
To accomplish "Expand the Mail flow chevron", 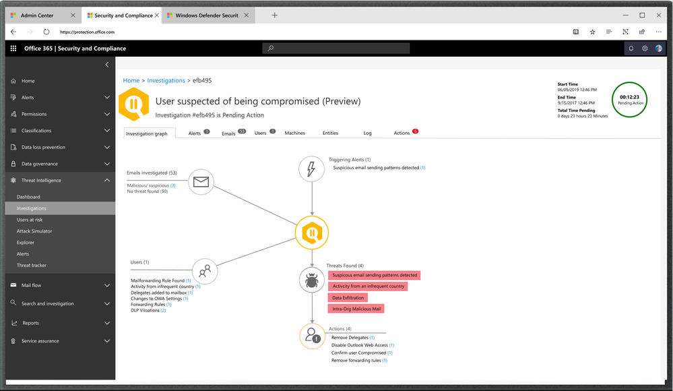I will pos(107,285).
